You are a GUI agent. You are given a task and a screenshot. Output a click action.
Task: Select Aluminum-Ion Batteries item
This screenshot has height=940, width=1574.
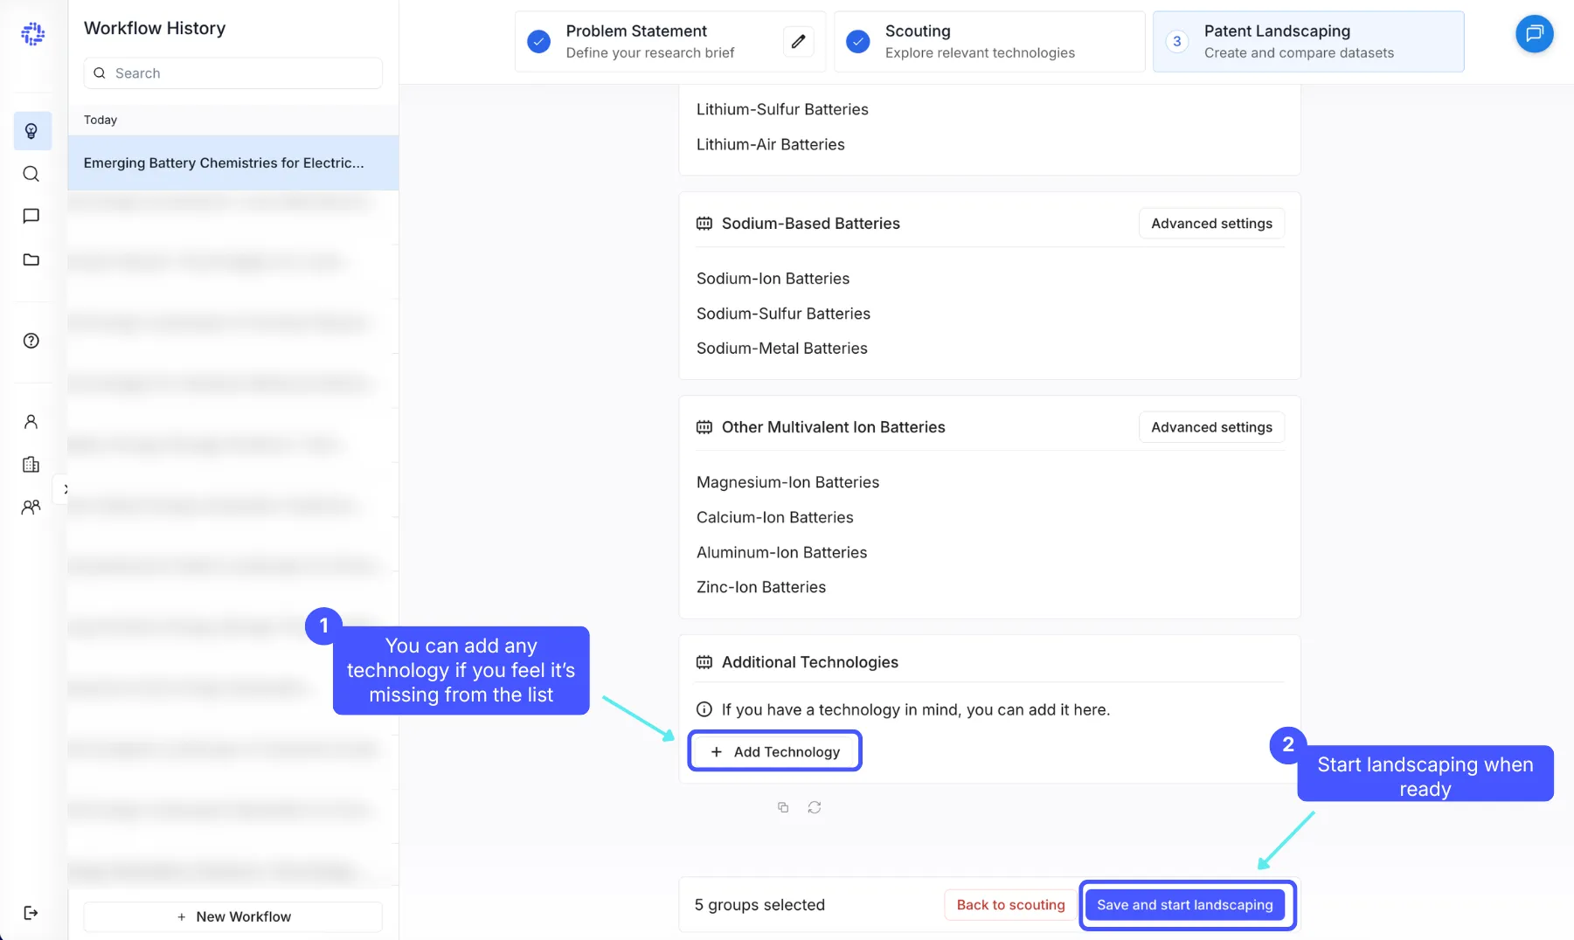[781, 552]
